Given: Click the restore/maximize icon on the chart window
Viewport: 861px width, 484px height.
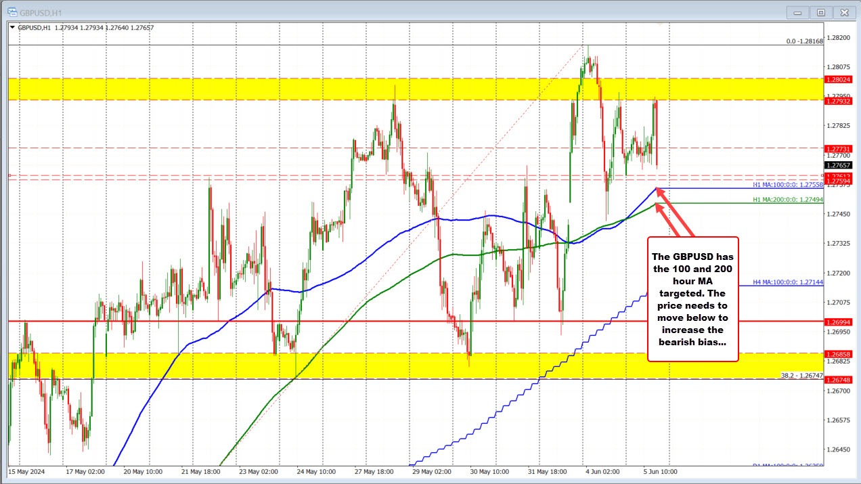Looking at the screenshot, I should 821,12.
